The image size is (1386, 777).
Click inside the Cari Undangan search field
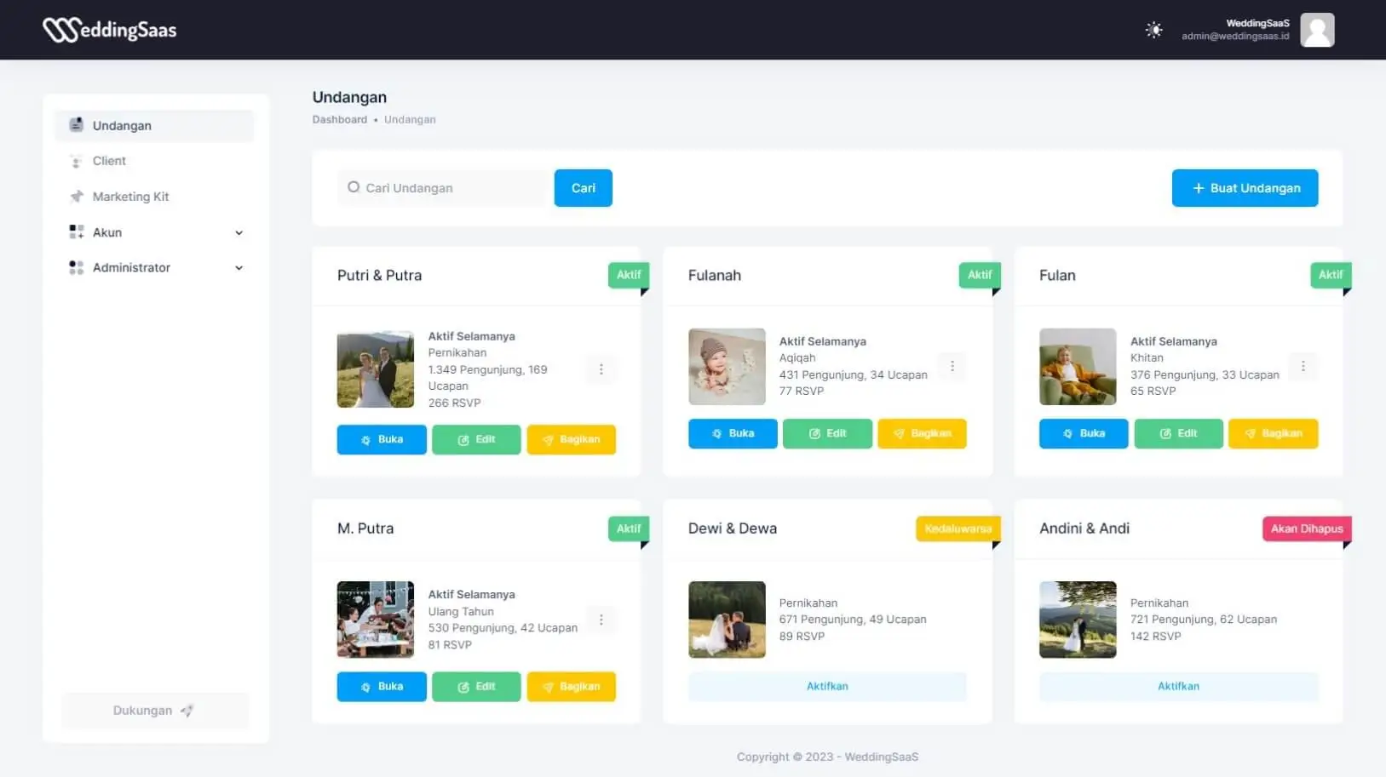tap(443, 187)
